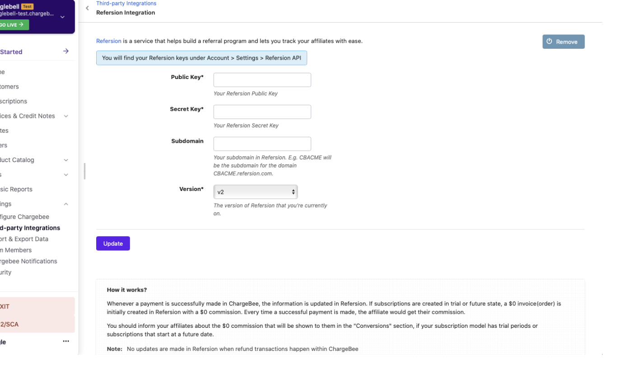617x382 pixels.
Task: Click the Public Key input field
Action: 262,80
